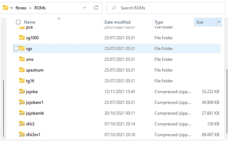The height and width of the screenshot is (141, 228).
Task: Expand the breadcrumb chevron before fbneo
Action: 11,8
